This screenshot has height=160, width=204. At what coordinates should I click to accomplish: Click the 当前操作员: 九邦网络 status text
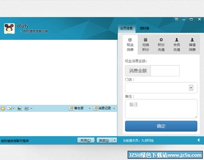tap(139, 140)
